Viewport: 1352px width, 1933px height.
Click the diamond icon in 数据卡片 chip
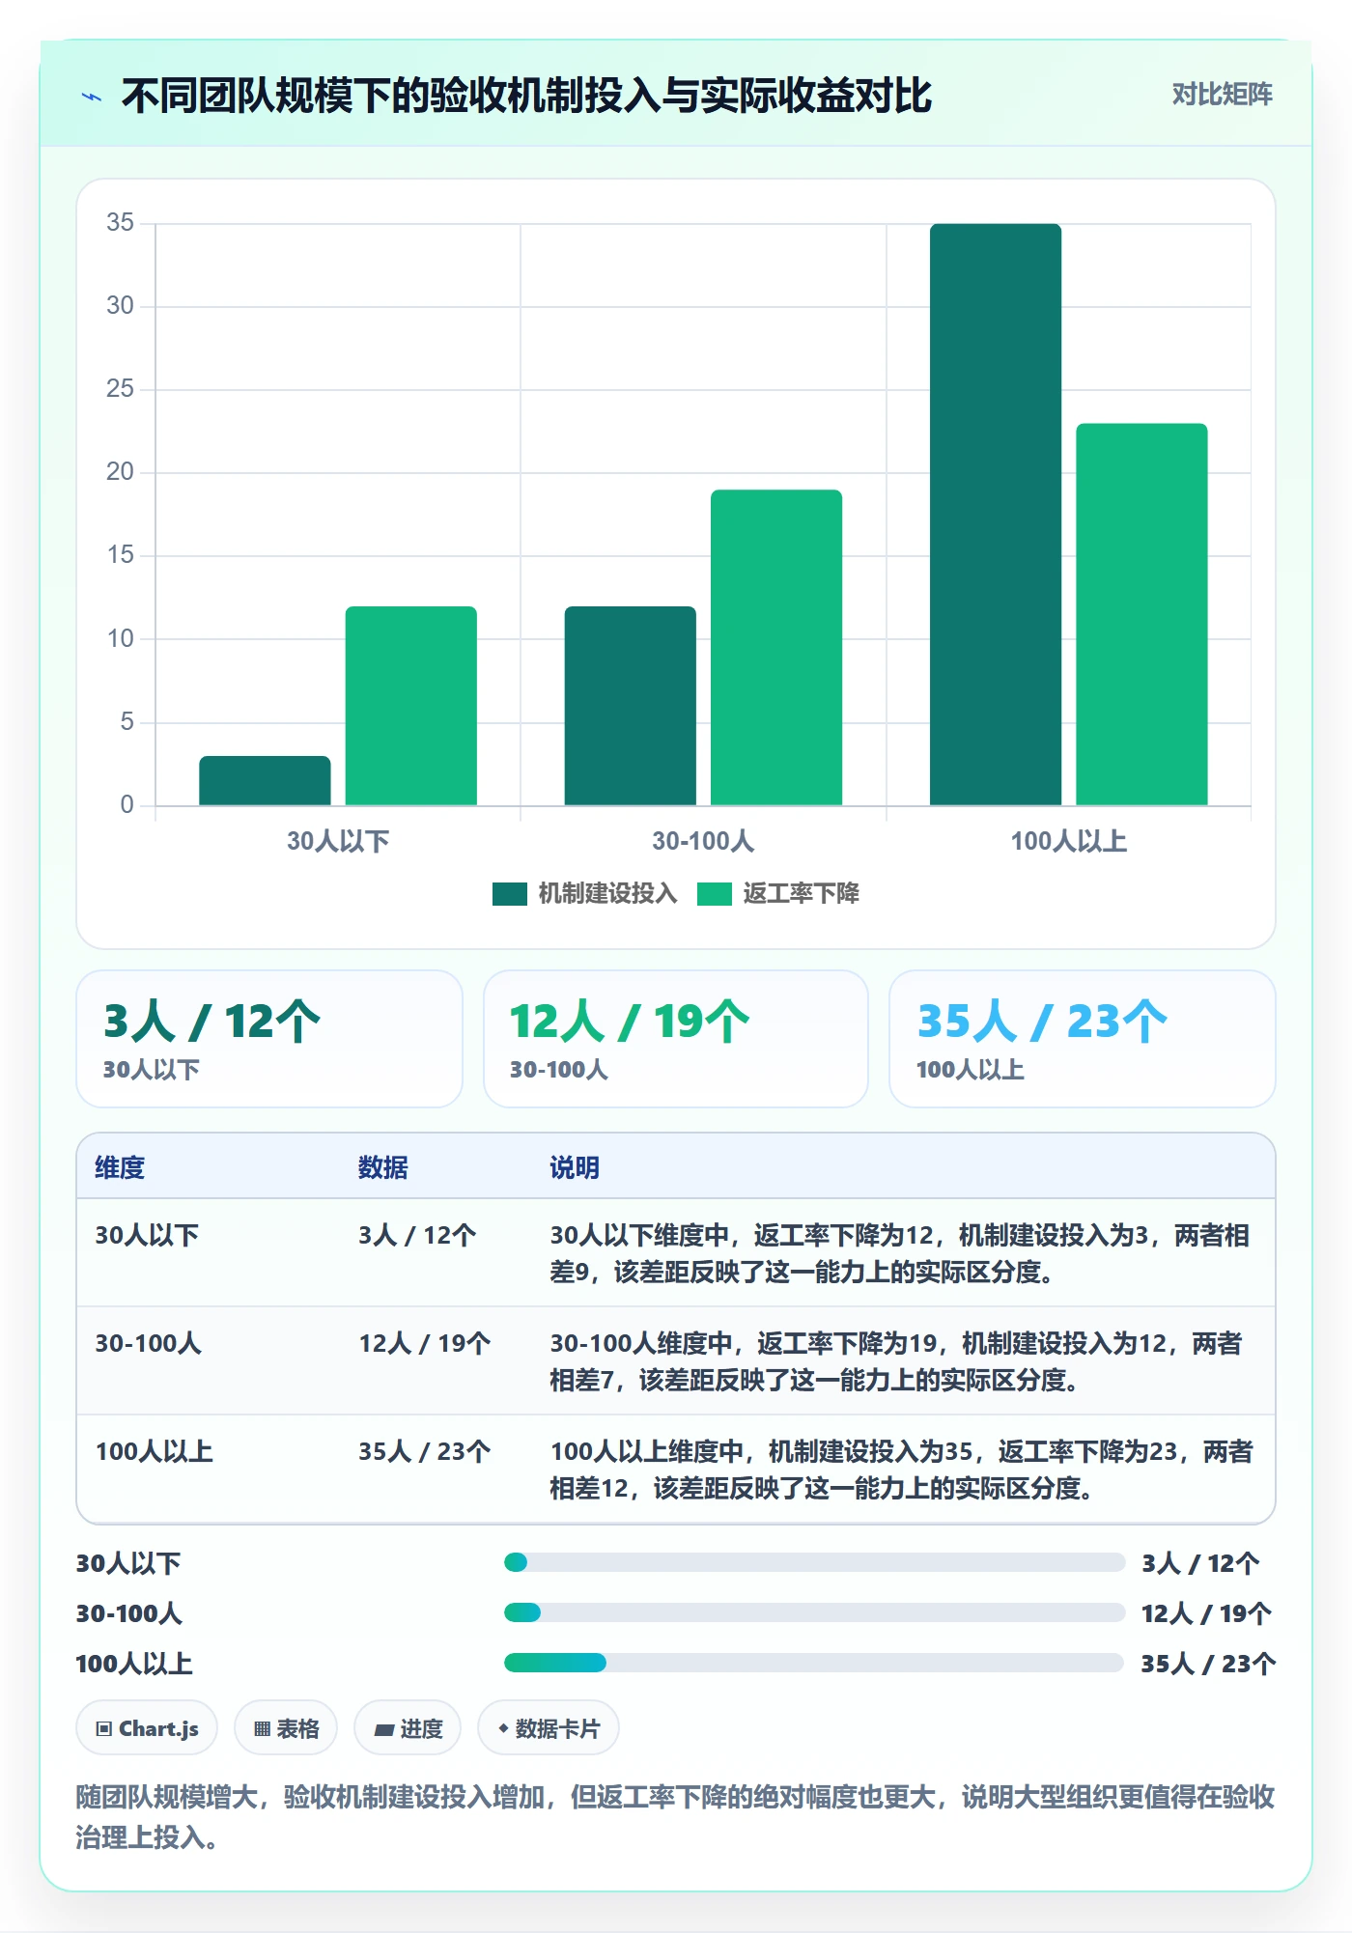click(x=503, y=1728)
